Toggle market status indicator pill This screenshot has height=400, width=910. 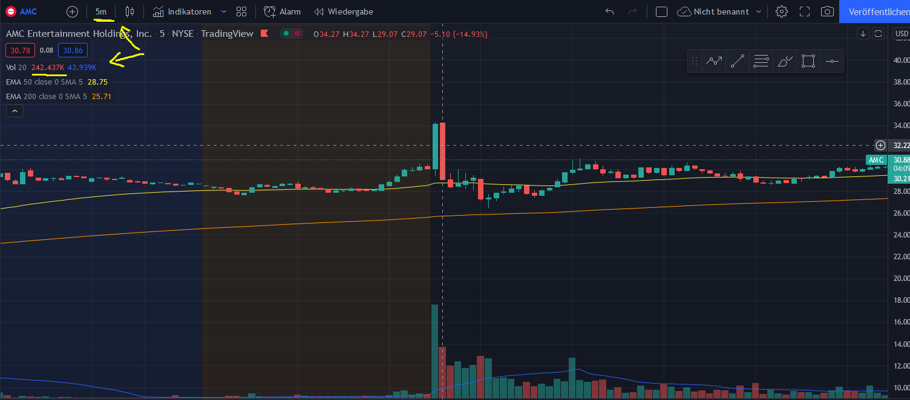click(292, 33)
